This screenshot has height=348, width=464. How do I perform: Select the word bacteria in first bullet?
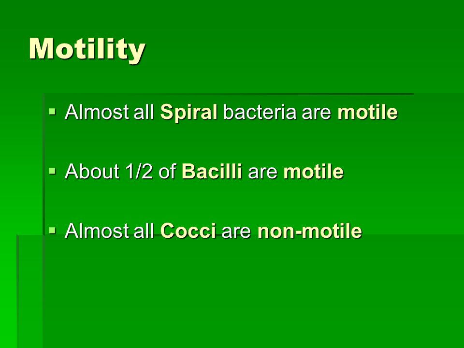[260, 112]
